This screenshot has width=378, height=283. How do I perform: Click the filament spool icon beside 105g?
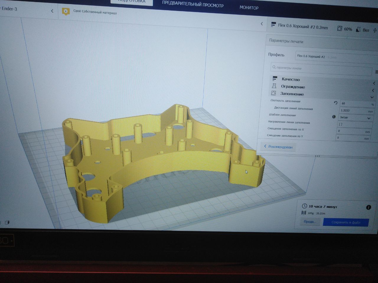(304, 213)
